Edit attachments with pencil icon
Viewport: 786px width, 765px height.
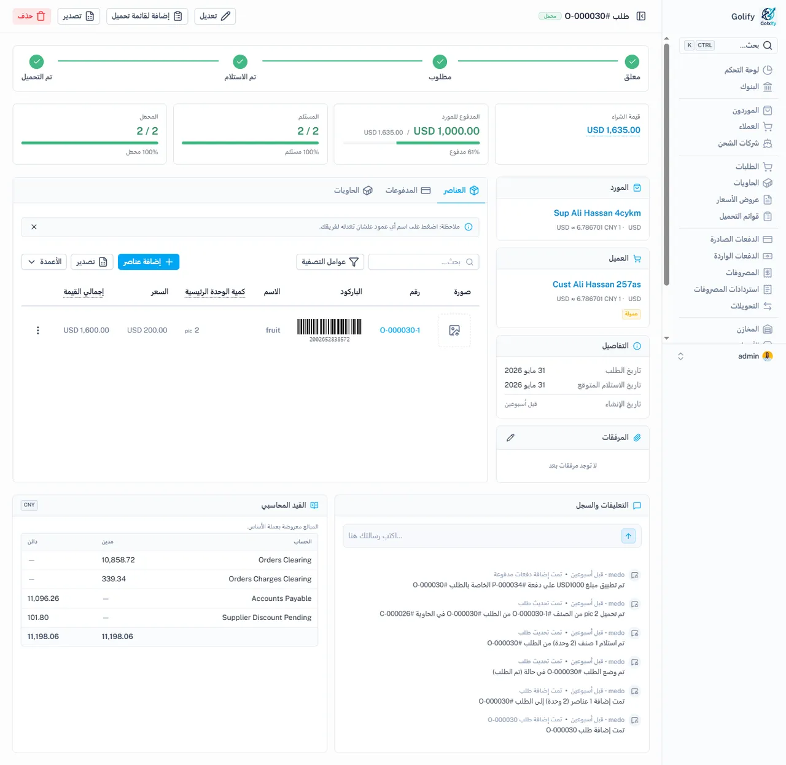tap(510, 437)
